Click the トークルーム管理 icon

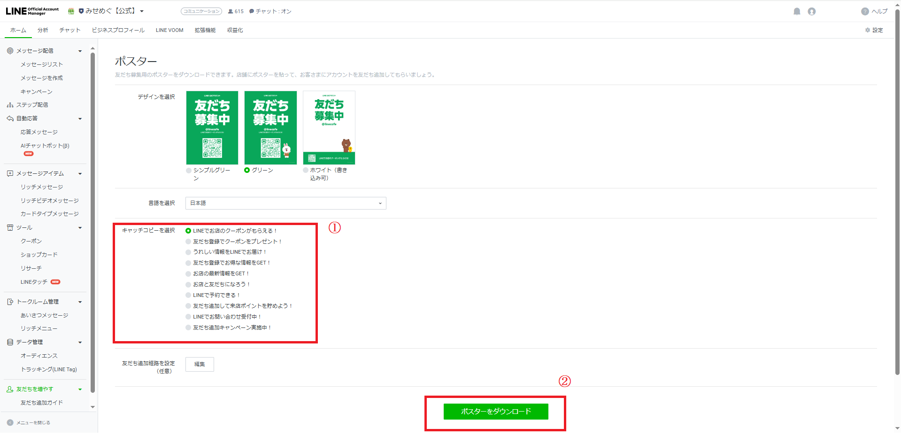point(10,302)
